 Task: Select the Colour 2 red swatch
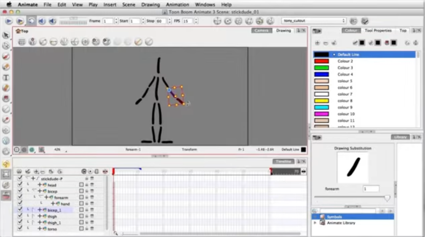coord(321,61)
